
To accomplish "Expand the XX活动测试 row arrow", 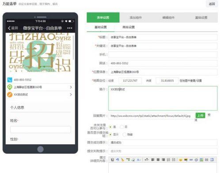I will point(71,95).
